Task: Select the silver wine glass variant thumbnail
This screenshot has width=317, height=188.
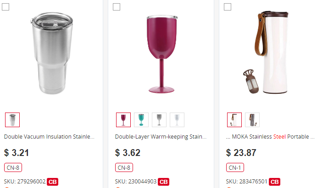Action: click(x=159, y=120)
